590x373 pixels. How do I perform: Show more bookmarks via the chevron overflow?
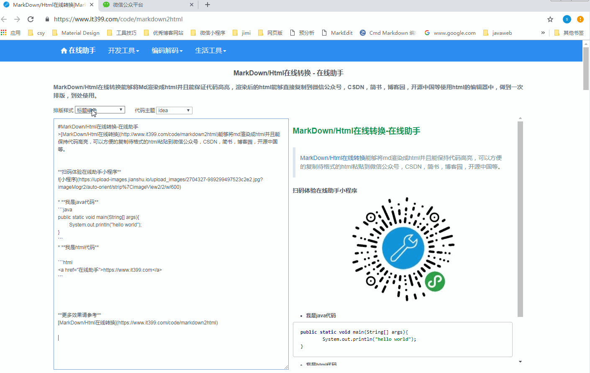pos(543,33)
